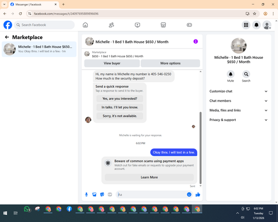Click the sent message 'Okay thnx. I will text in a few.'
Viewport: 278px width, 222px height.
tap(173, 153)
